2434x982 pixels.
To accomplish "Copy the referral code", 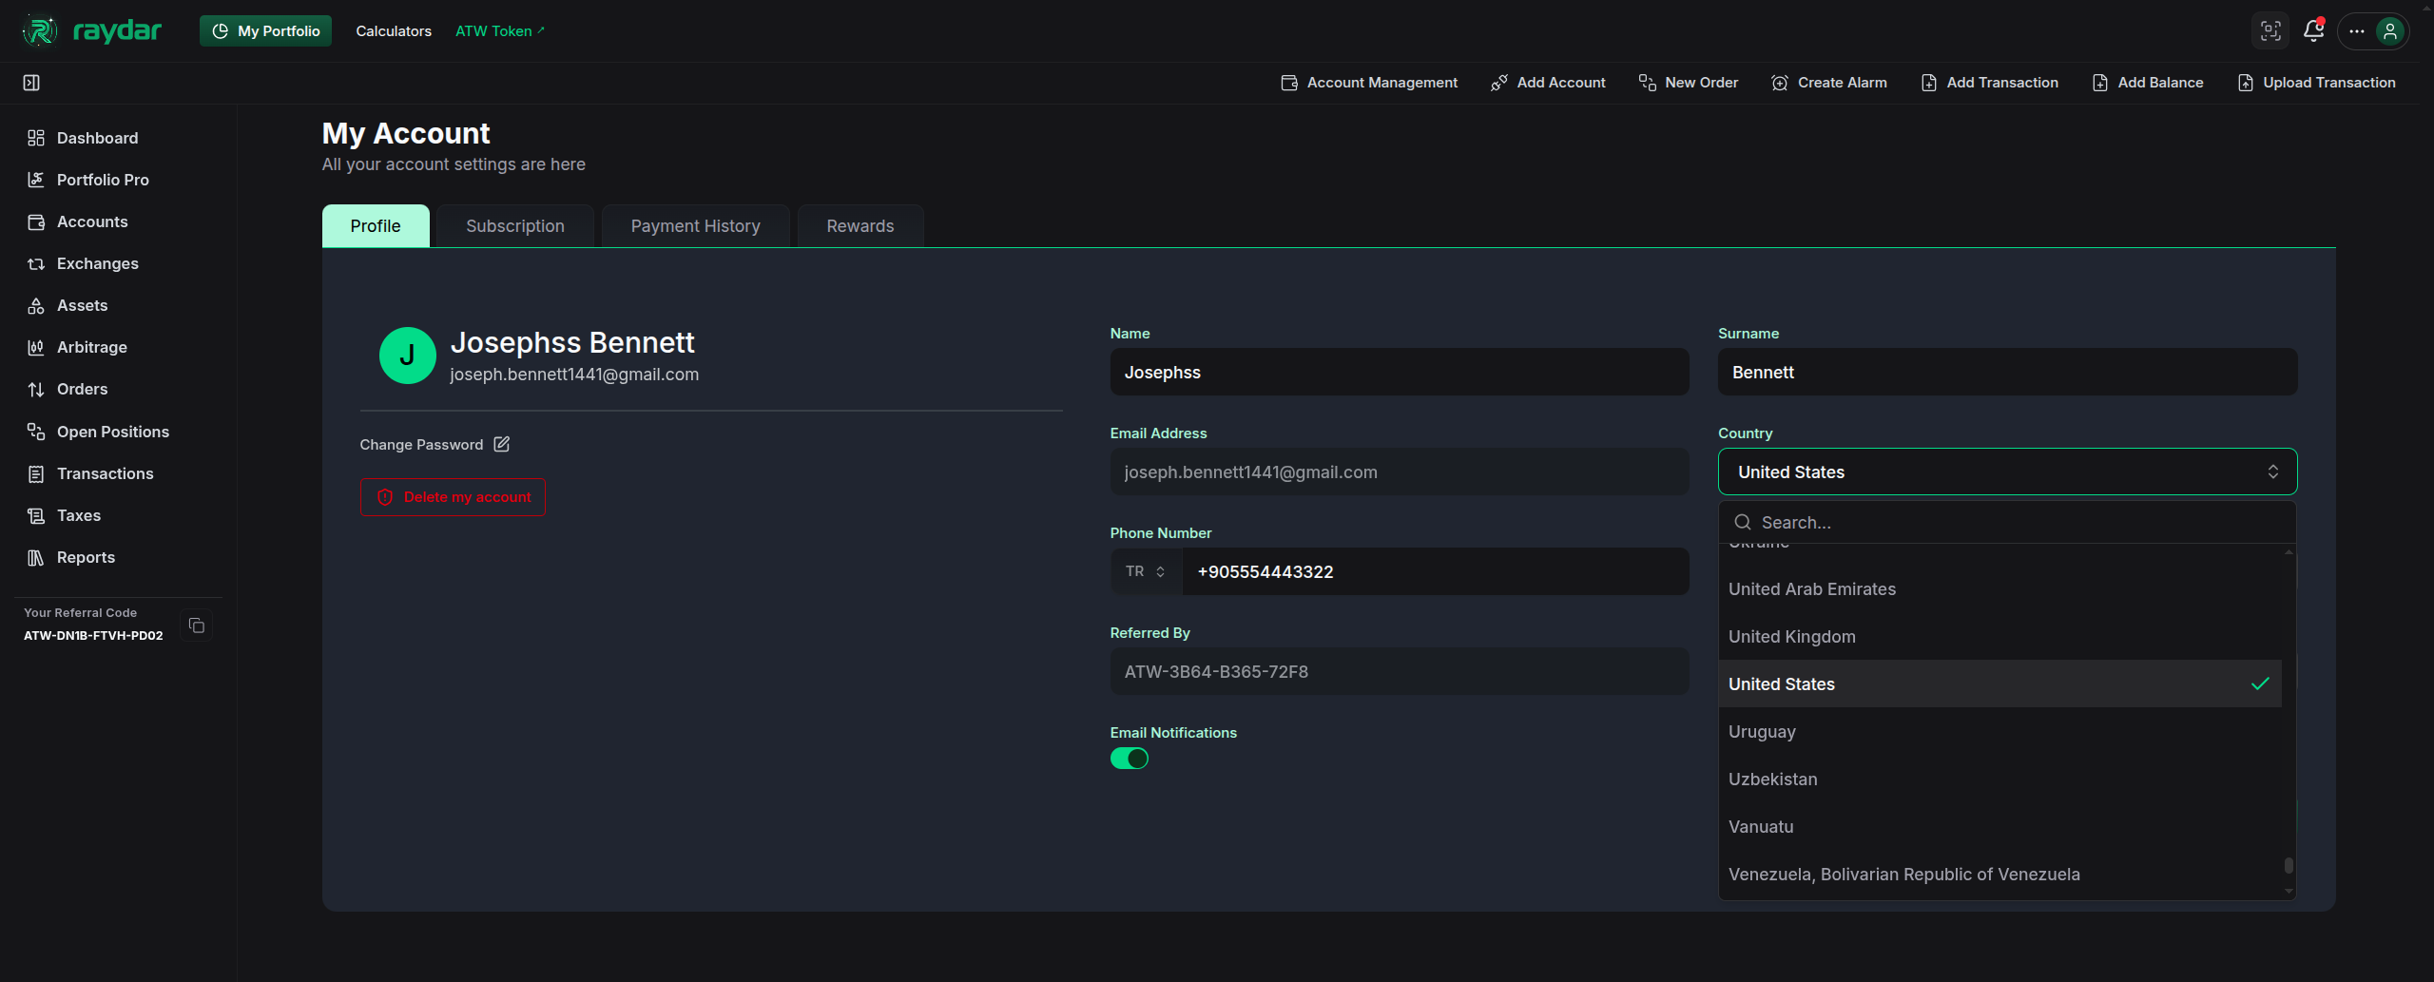I will [197, 626].
